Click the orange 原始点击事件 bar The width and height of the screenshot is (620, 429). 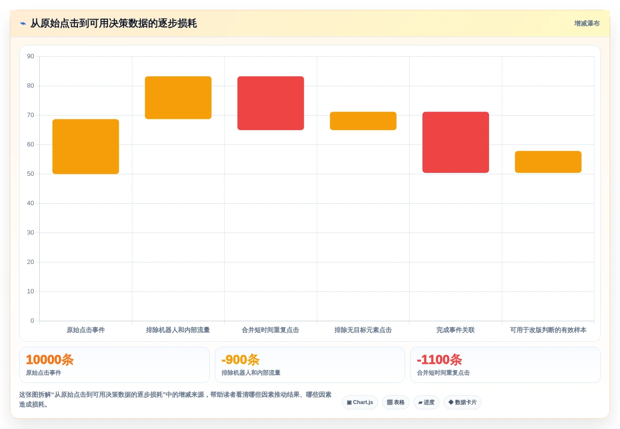click(86, 146)
